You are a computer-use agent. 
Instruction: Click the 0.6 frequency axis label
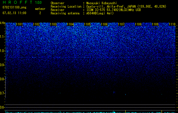pyautogui.click(x=2, y=107)
